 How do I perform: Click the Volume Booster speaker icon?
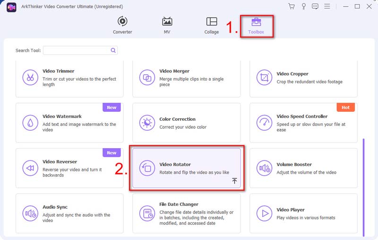pos(264,168)
